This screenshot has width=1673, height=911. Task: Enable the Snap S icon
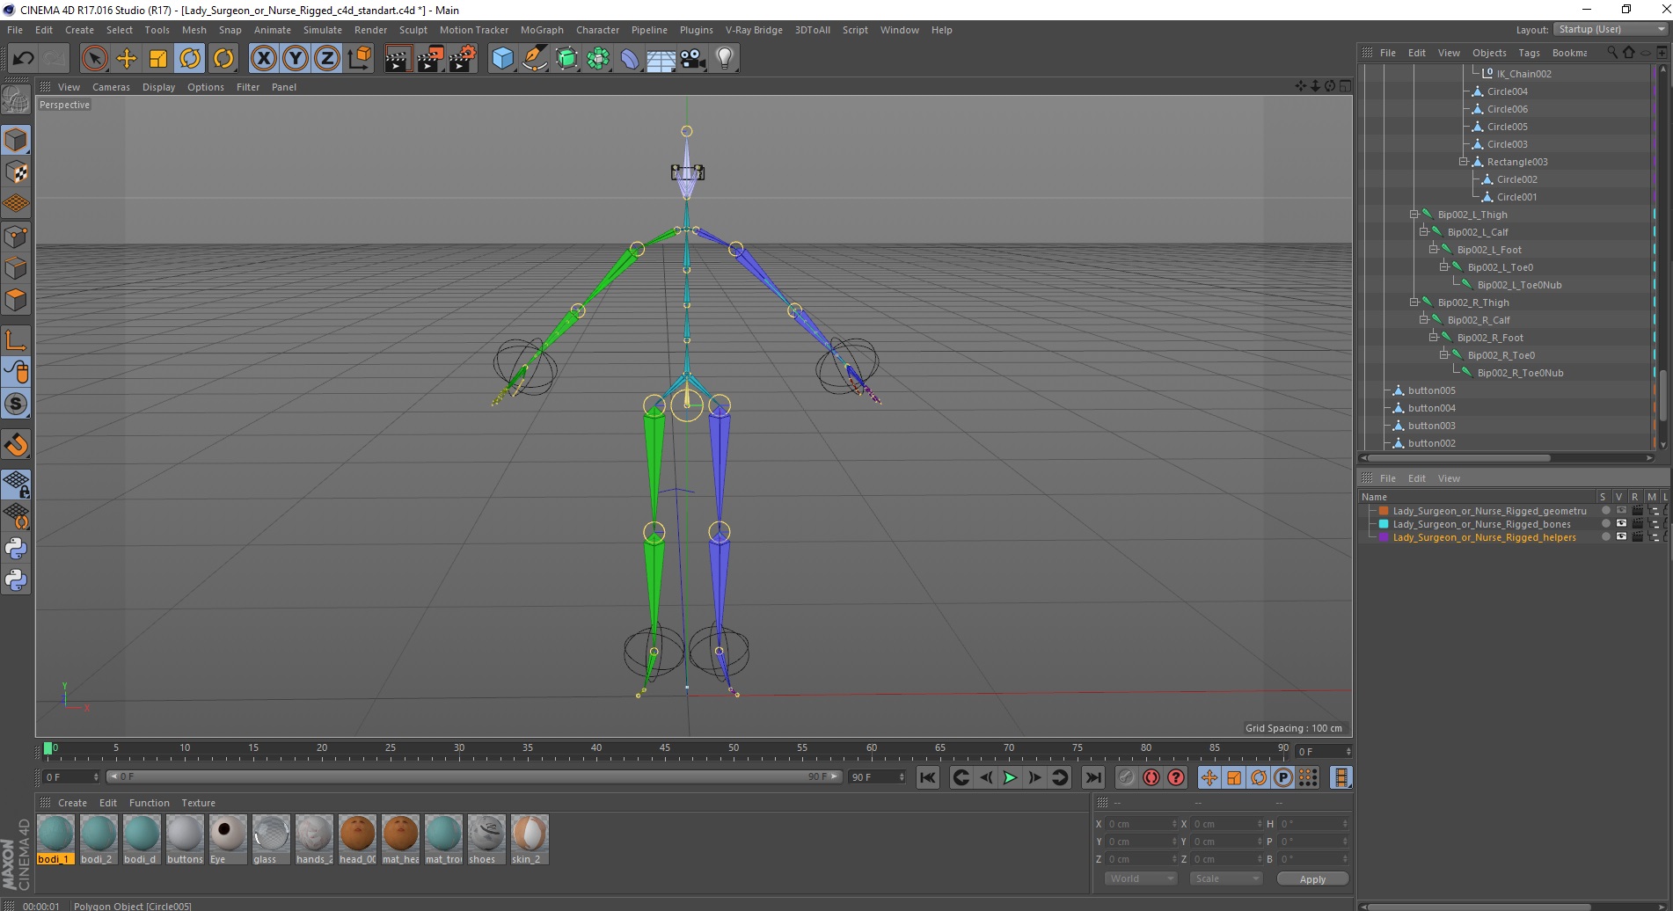point(16,404)
